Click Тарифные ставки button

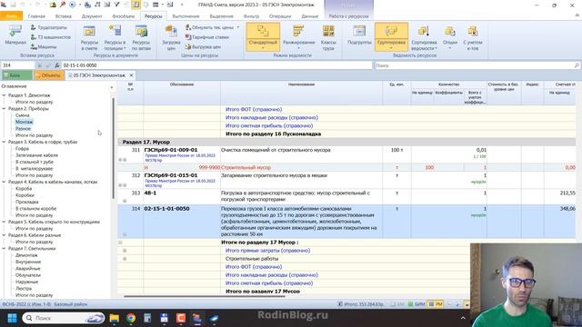point(206,37)
